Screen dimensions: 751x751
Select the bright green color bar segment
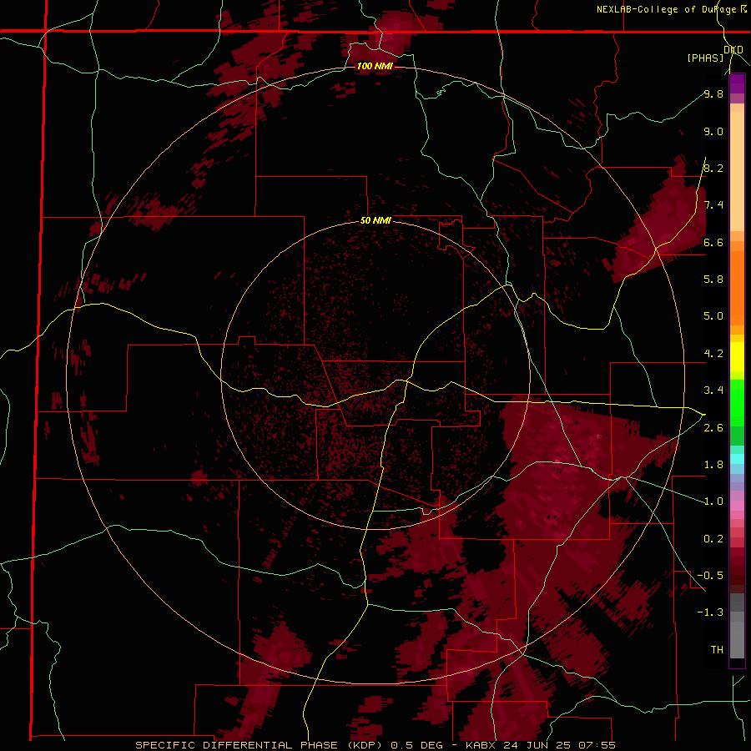pos(737,402)
